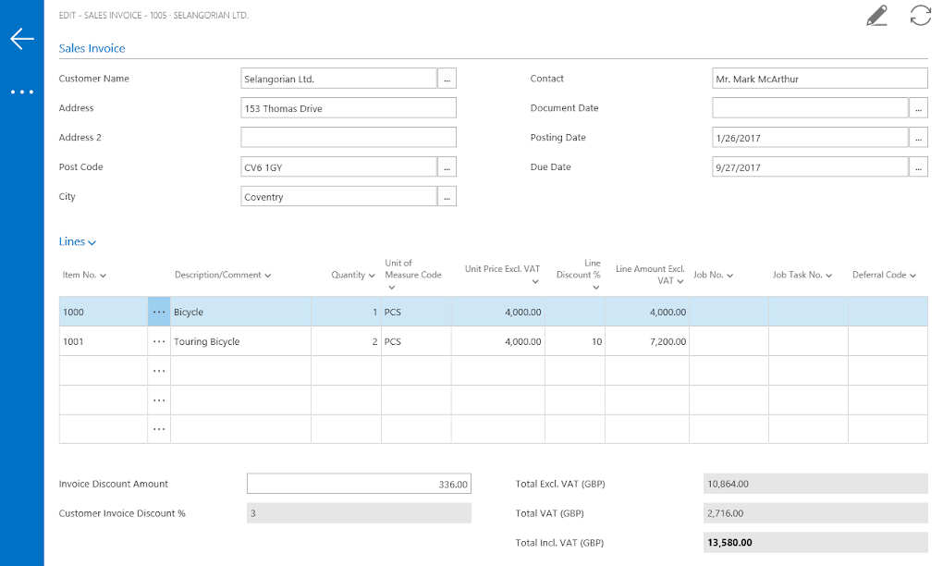The image size is (943, 566).
Task: Select the Contact field
Action: pyautogui.click(x=819, y=78)
